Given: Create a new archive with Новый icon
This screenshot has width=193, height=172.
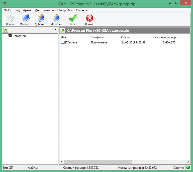Looking at the screenshot, I should pos(10,20).
